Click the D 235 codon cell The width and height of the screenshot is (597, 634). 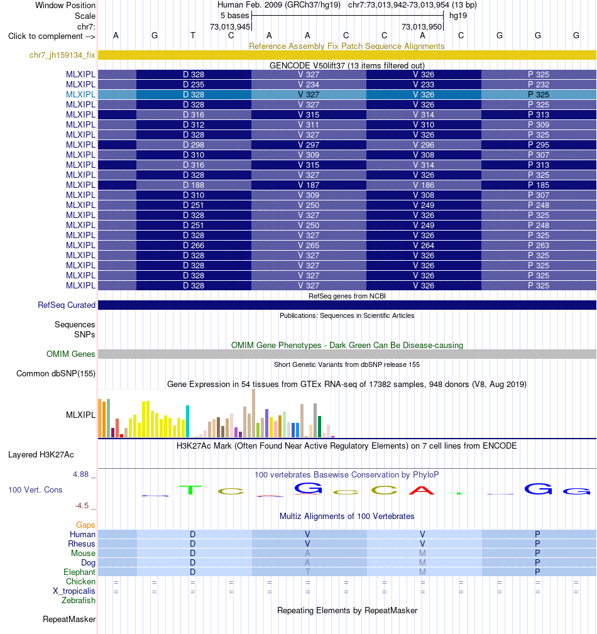(194, 84)
